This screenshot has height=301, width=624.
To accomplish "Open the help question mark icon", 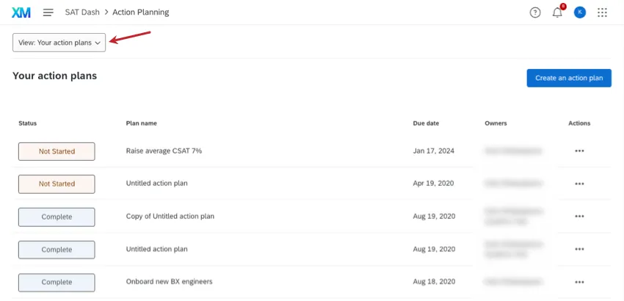I will point(535,12).
